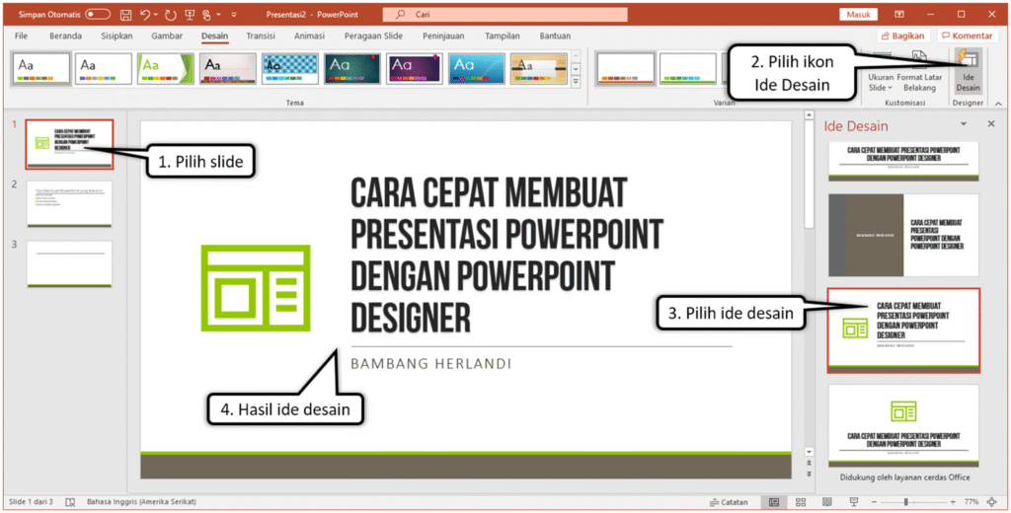The image size is (1011, 513).
Task: Open Undo history dropdown arrow
Action: pos(156,14)
